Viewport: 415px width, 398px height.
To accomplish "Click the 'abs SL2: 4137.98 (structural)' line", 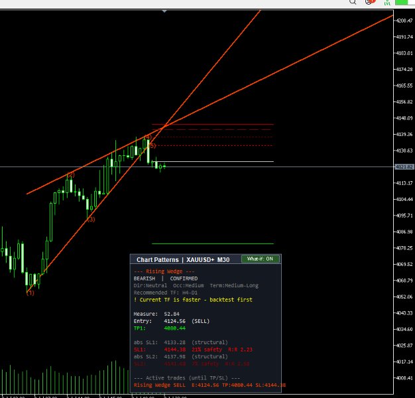I will click(x=180, y=357).
